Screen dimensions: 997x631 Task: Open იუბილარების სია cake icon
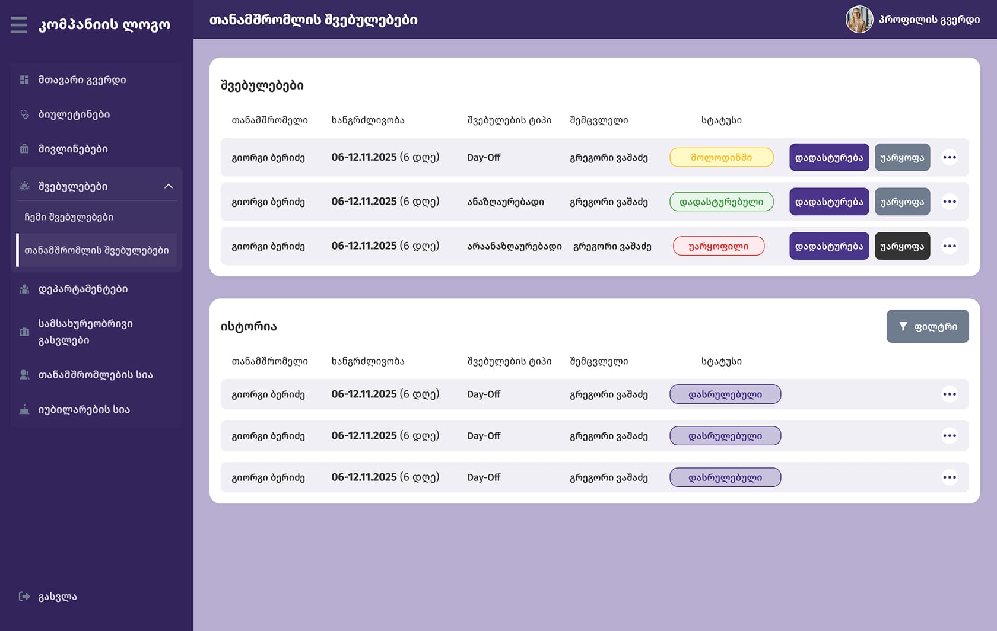24,409
